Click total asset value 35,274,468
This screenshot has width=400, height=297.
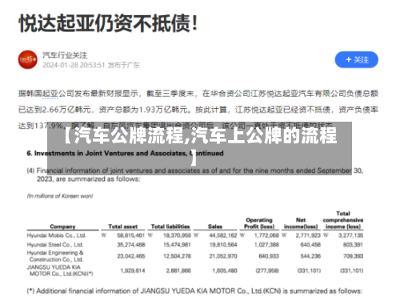click(x=131, y=244)
